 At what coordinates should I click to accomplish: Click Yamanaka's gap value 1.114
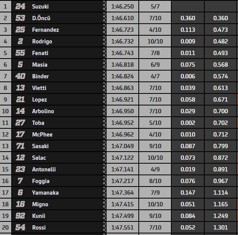(220, 193)
